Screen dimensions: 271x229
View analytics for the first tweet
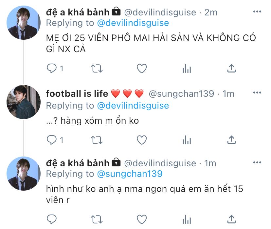tap(187, 69)
